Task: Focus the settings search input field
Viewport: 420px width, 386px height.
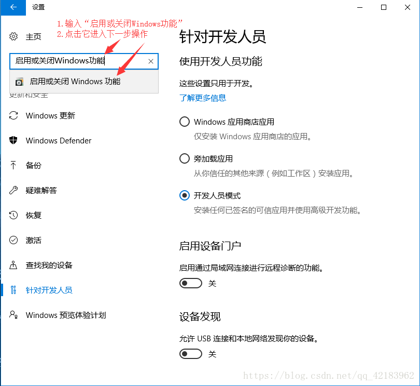Action: 84,61
